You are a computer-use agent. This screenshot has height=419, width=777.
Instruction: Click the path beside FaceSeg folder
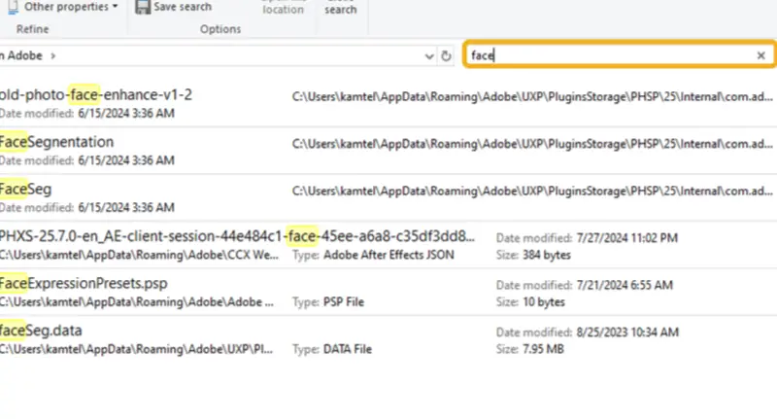[532, 191]
